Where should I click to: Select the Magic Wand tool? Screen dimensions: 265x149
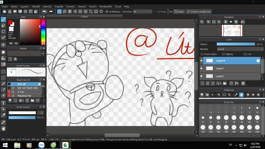tap(3, 84)
